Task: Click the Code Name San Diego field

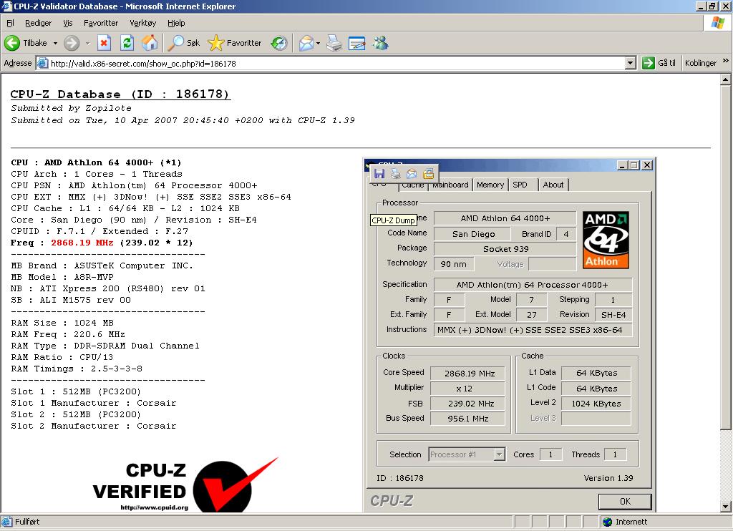Action: click(x=473, y=234)
